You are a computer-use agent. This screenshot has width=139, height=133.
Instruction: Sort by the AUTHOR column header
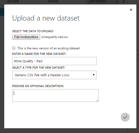[13, 1]
